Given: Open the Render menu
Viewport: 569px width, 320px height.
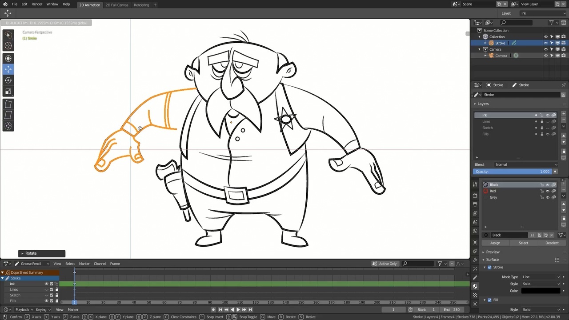Looking at the screenshot, I should pos(37,4).
